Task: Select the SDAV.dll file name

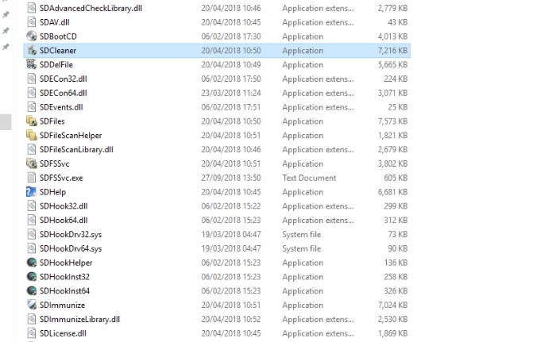Action: (x=57, y=21)
